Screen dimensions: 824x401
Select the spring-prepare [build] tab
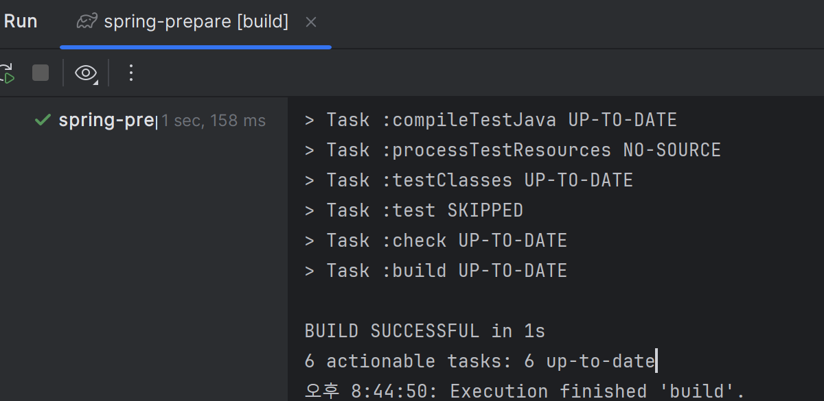coord(196,22)
